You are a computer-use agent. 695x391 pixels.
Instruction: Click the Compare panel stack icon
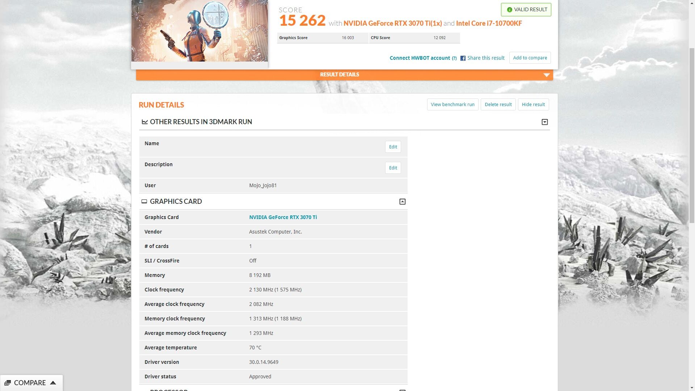tap(8, 383)
